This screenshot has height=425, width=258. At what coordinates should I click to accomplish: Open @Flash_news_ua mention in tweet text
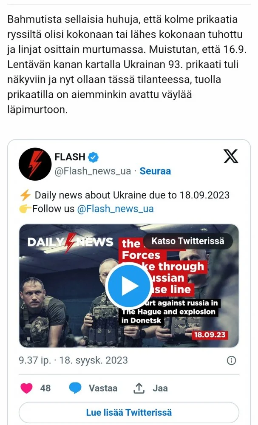click(x=116, y=209)
